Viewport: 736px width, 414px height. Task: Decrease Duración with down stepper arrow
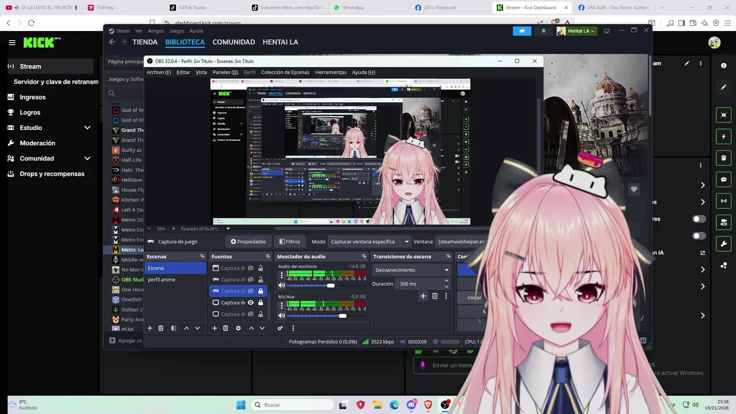[x=446, y=286]
